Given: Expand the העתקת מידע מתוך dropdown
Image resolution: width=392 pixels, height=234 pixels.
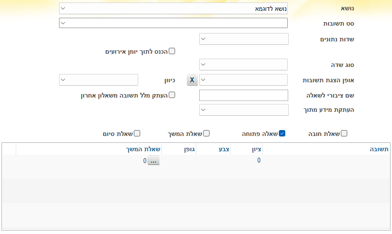Looking at the screenshot, I should point(244,109).
